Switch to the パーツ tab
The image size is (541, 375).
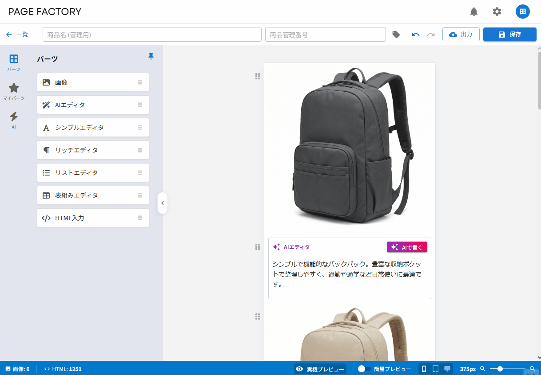click(14, 62)
